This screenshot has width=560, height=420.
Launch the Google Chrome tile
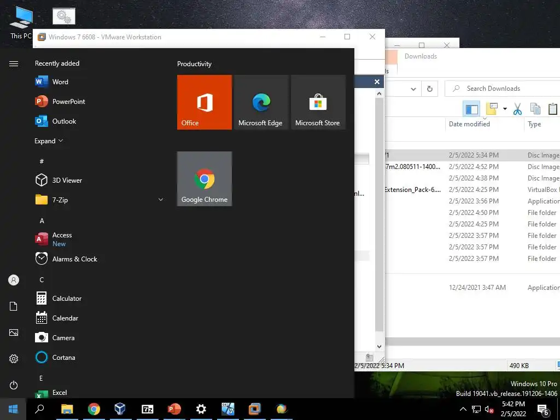pos(205,179)
